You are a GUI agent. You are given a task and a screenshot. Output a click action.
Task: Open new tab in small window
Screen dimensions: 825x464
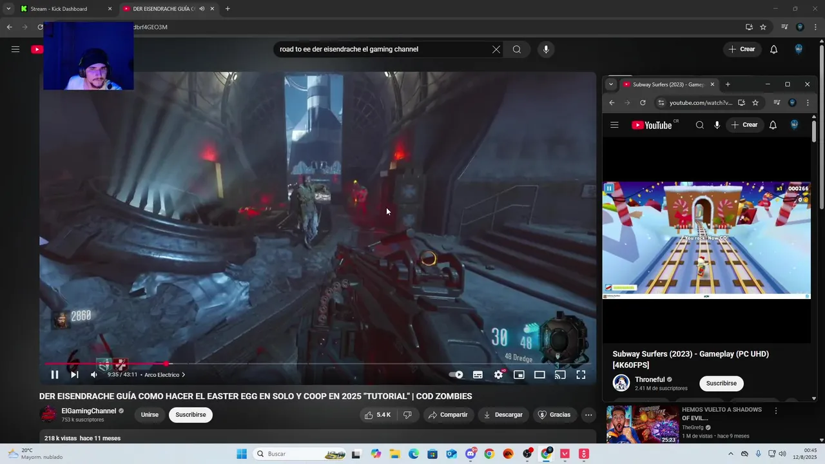728,84
